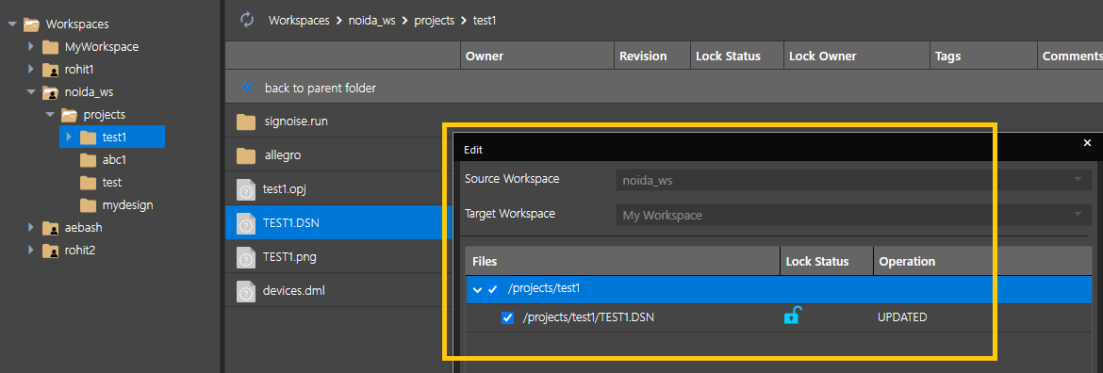
Task: Click the back to parent folder arrows icon
Action: 247,88
